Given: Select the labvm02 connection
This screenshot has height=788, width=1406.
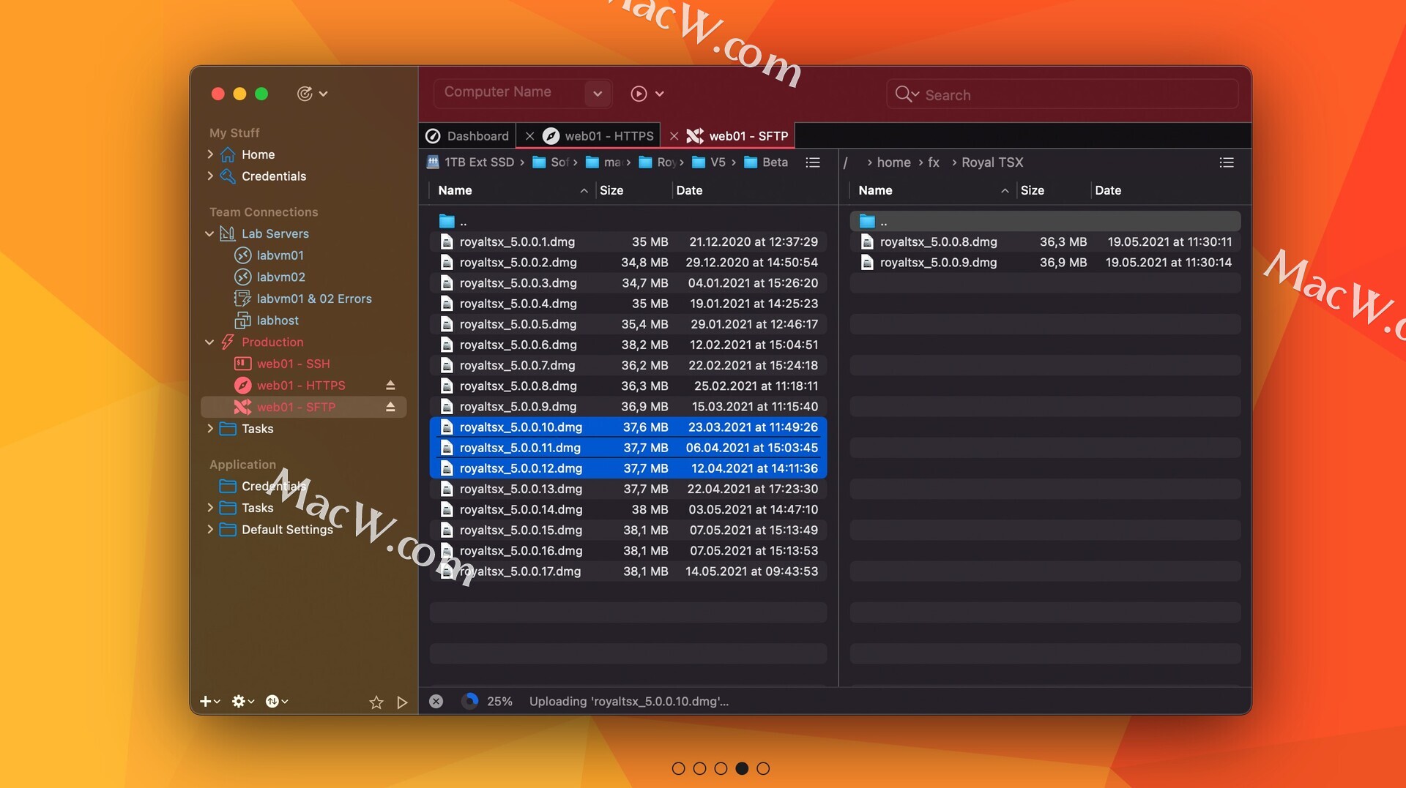Looking at the screenshot, I should click(280, 277).
